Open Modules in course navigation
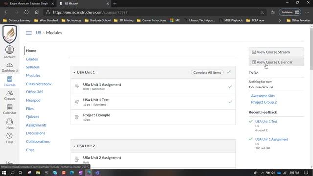This screenshot has width=313, height=176. click(x=33, y=75)
